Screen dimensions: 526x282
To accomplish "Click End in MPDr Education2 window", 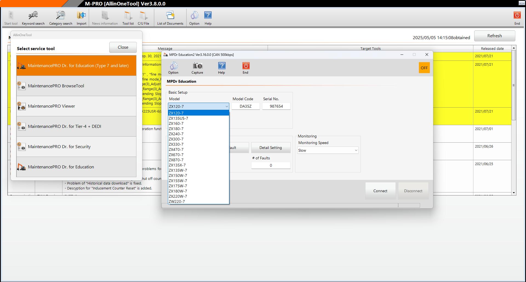I will (245, 68).
